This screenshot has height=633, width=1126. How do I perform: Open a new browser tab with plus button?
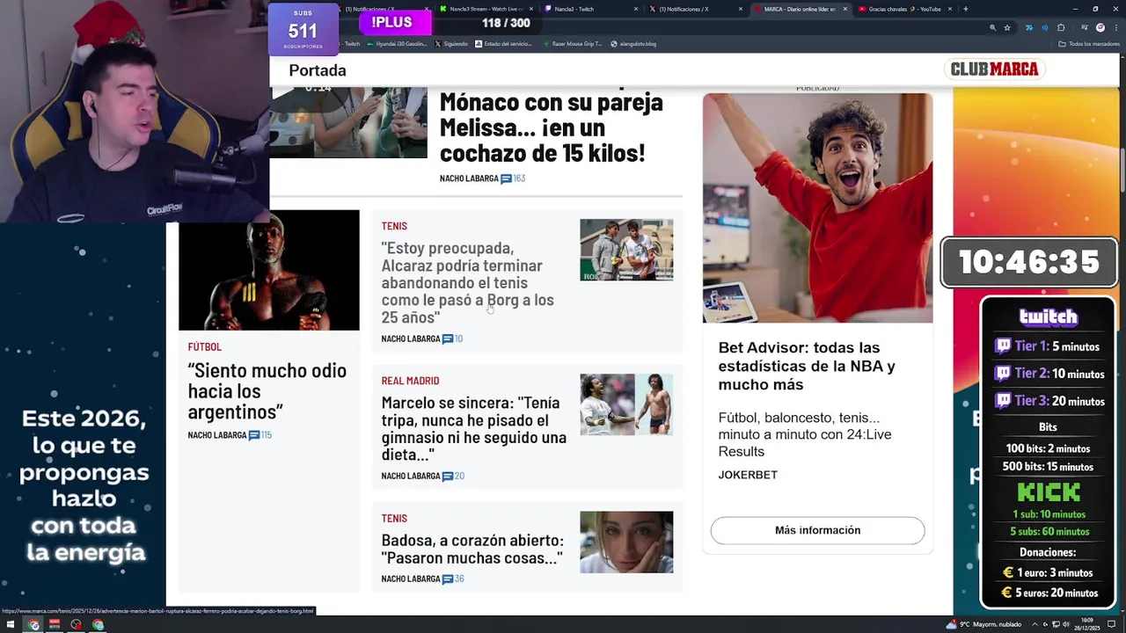965,9
